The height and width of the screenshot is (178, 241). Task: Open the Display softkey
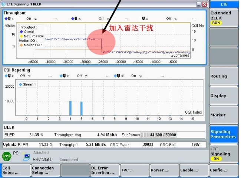pos(224,95)
